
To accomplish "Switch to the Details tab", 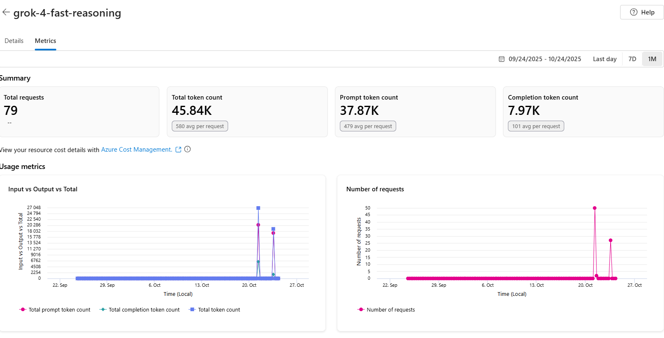I will [14, 41].
